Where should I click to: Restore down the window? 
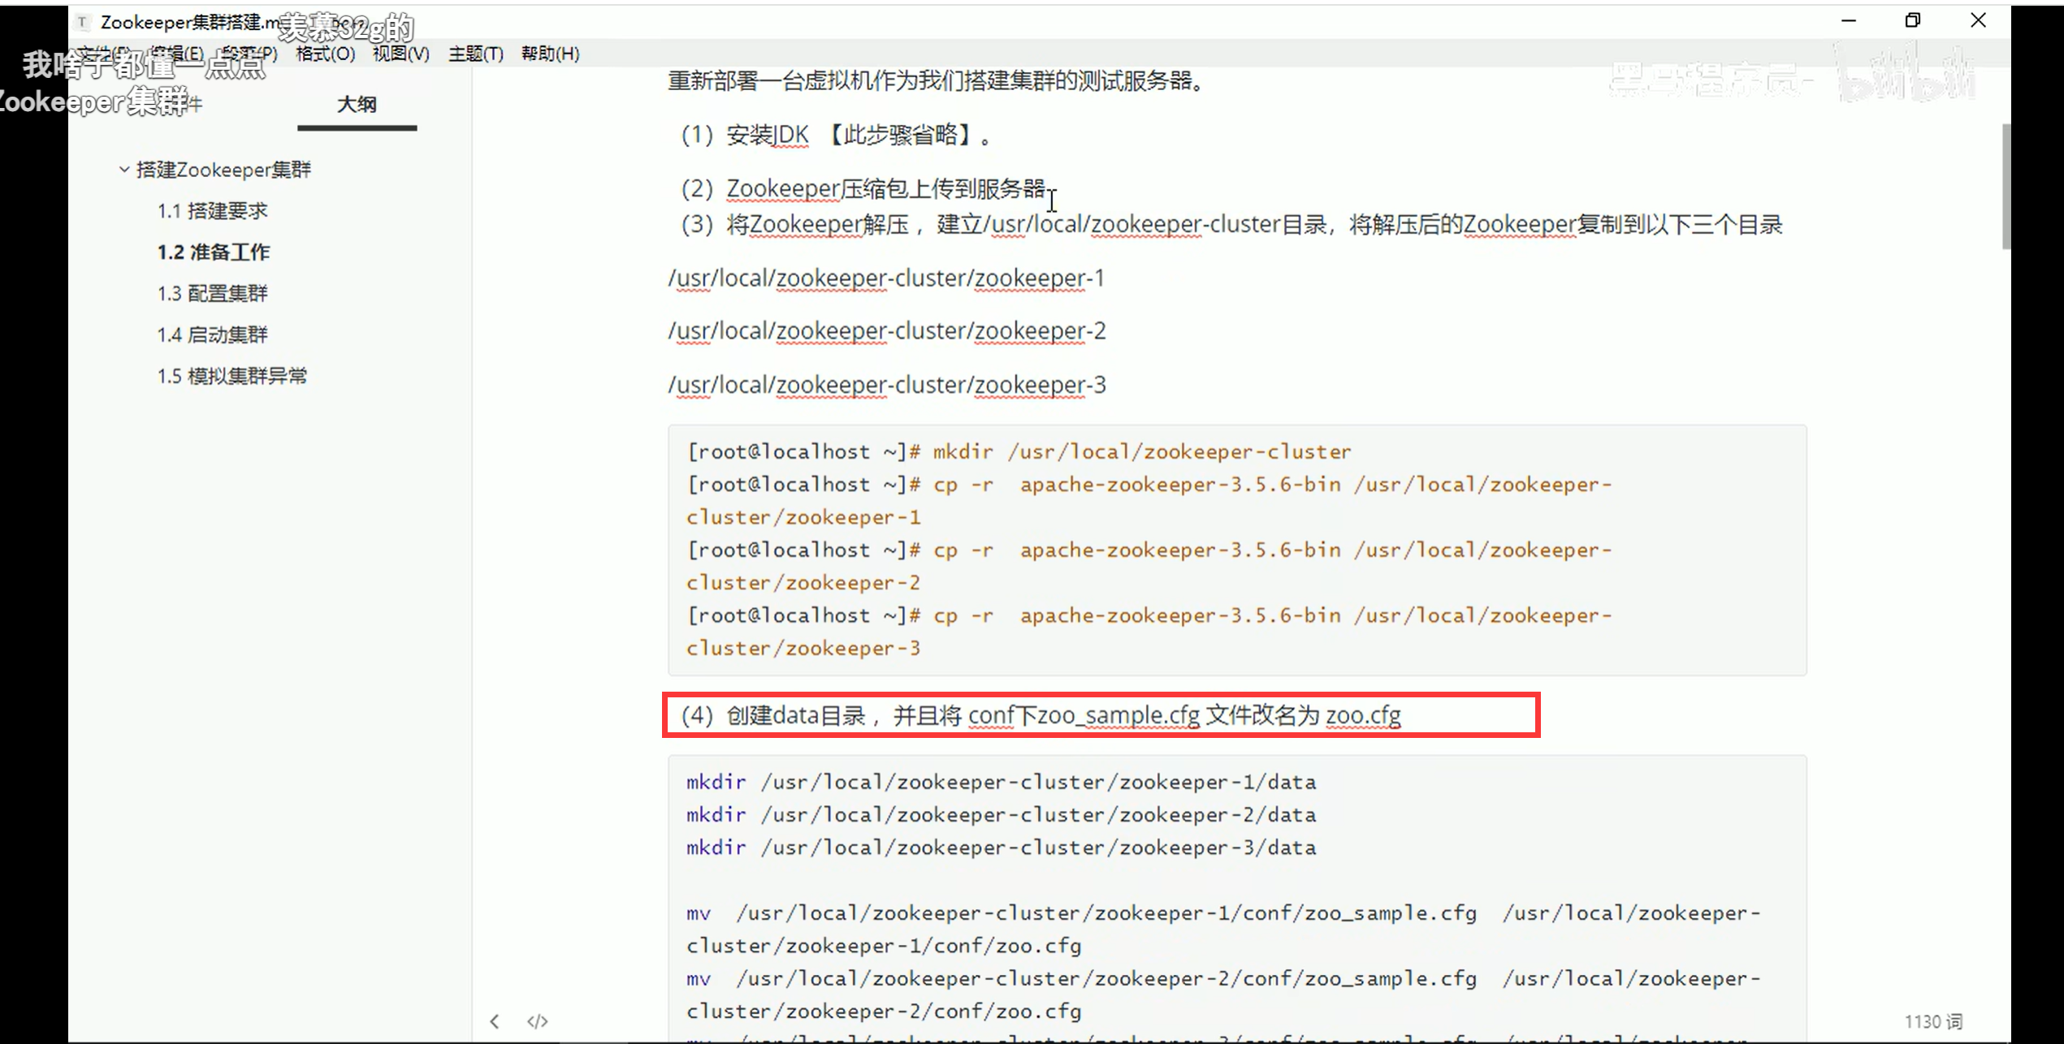(1913, 20)
